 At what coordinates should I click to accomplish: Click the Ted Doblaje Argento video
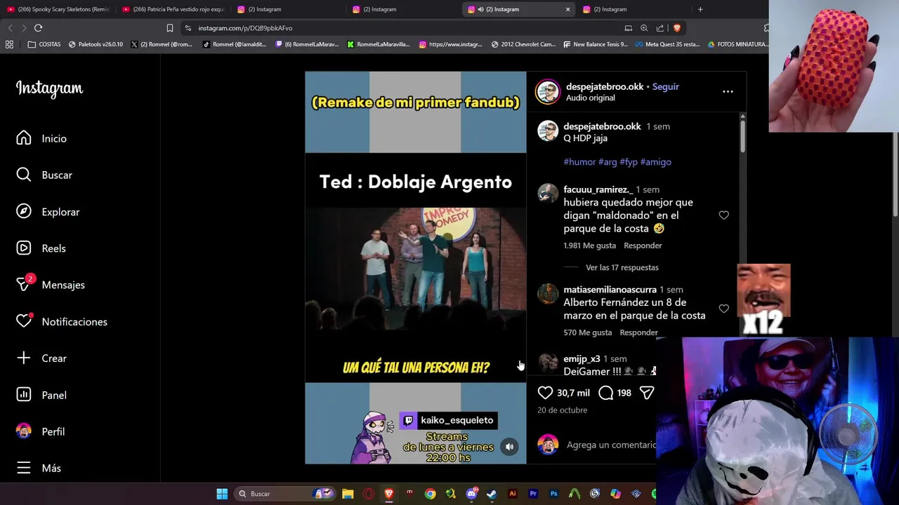pos(416,267)
